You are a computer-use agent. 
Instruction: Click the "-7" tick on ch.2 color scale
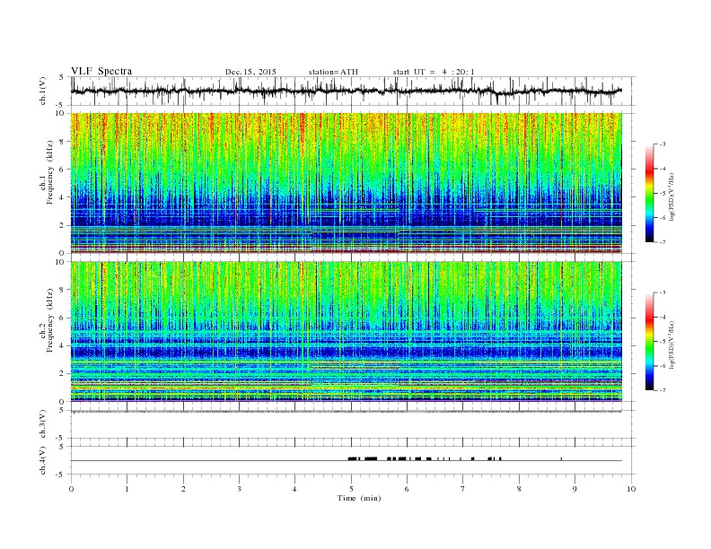pyautogui.click(x=663, y=390)
